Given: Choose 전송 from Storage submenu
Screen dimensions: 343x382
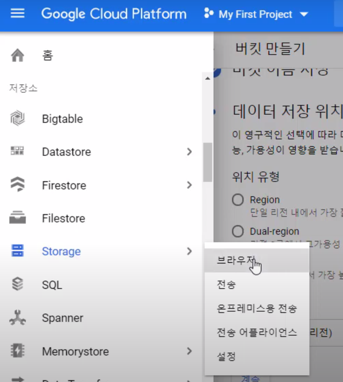Looking at the screenshot, I should pos(257,284).
